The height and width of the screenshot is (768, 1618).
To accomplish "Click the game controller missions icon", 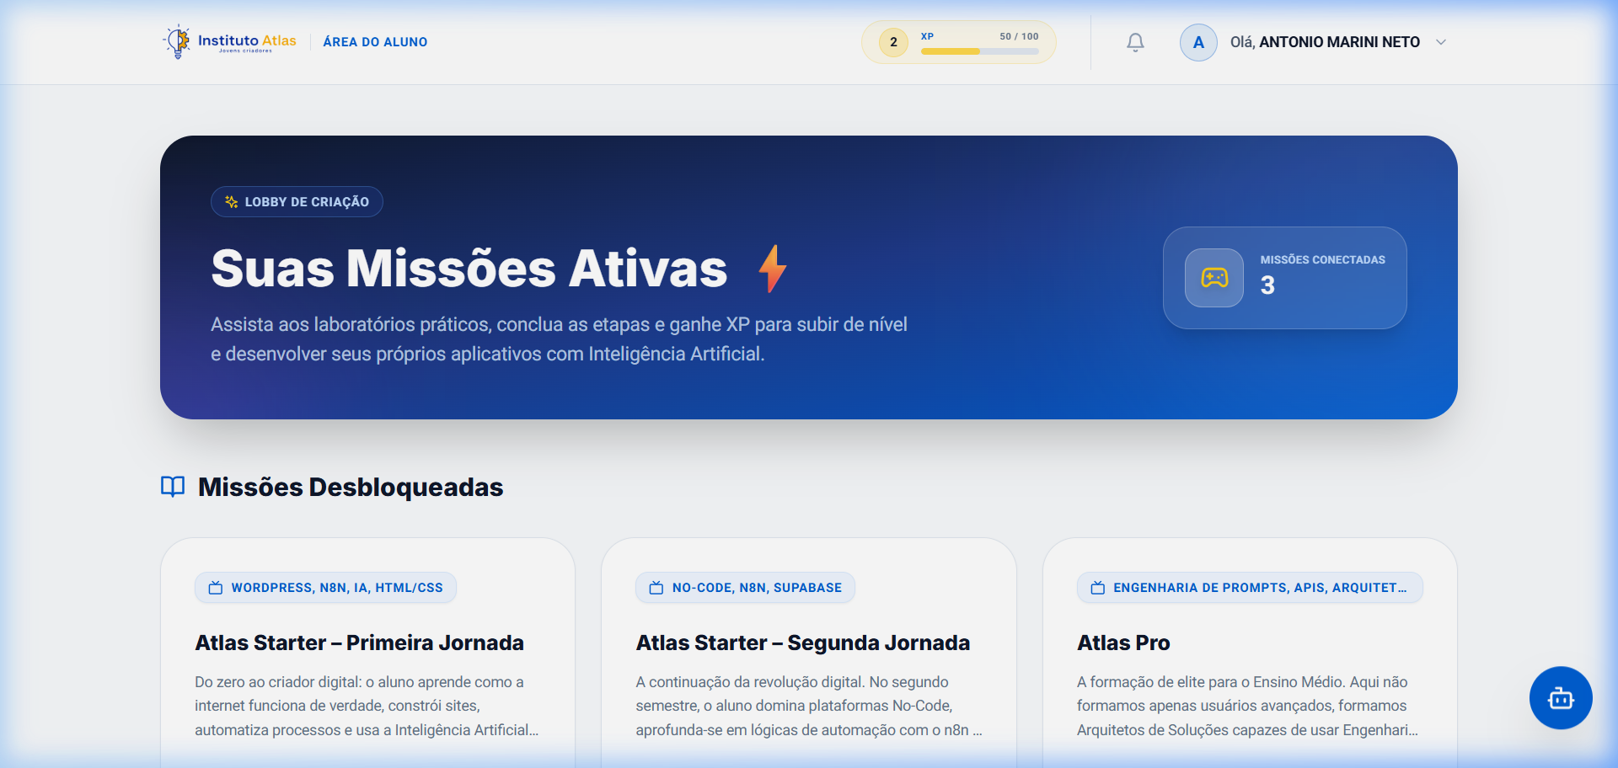I will (1214, 278).
